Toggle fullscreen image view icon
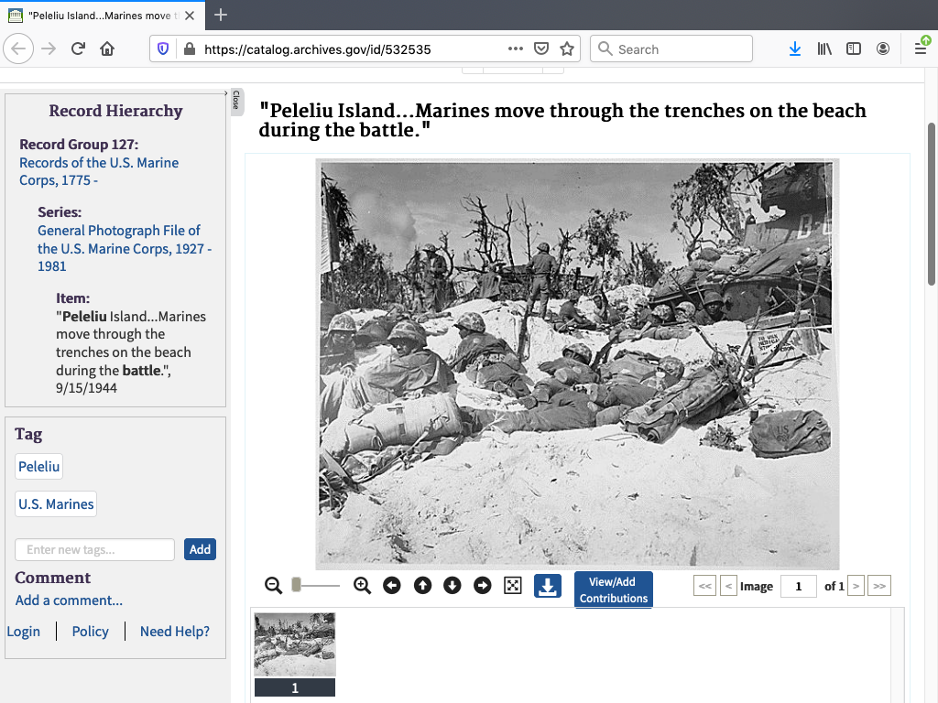Viewport: 938px width, 703px height. 513,586
